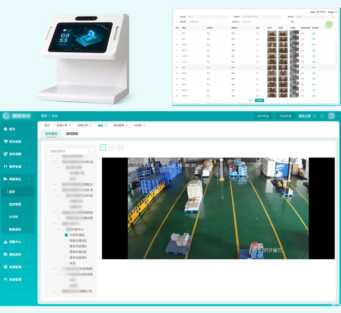Screen dimensions: 341x313
Task: Click the 搜索关键字 search input field
Action: [x=70, y=151]
